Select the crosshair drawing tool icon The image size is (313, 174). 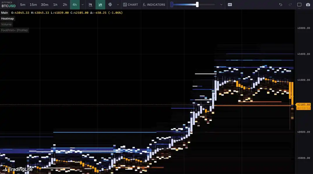click(x=110, y=5)
